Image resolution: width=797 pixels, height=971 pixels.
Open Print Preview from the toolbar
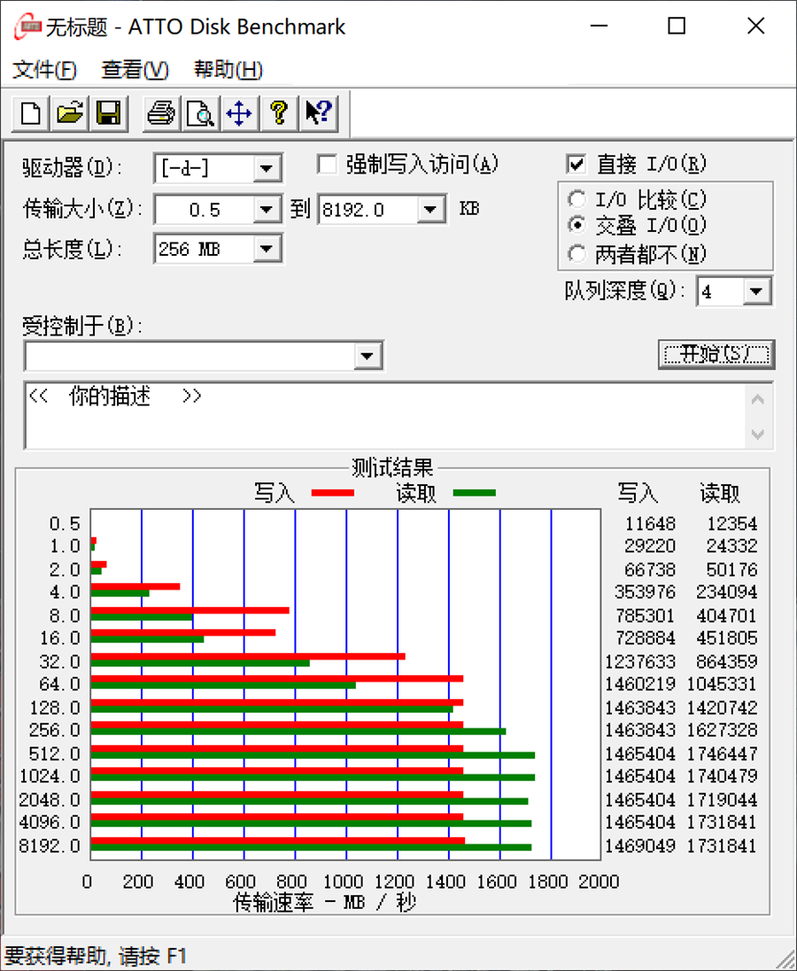pyautogui.click(x=200, y=113)
